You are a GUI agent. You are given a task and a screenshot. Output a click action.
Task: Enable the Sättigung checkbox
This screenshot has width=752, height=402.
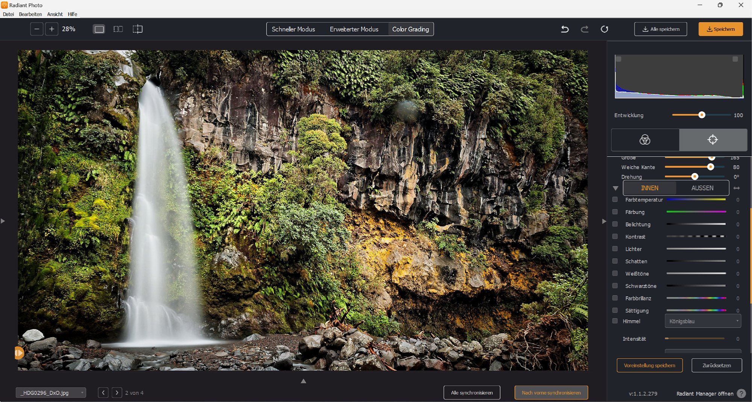[615, 310]
